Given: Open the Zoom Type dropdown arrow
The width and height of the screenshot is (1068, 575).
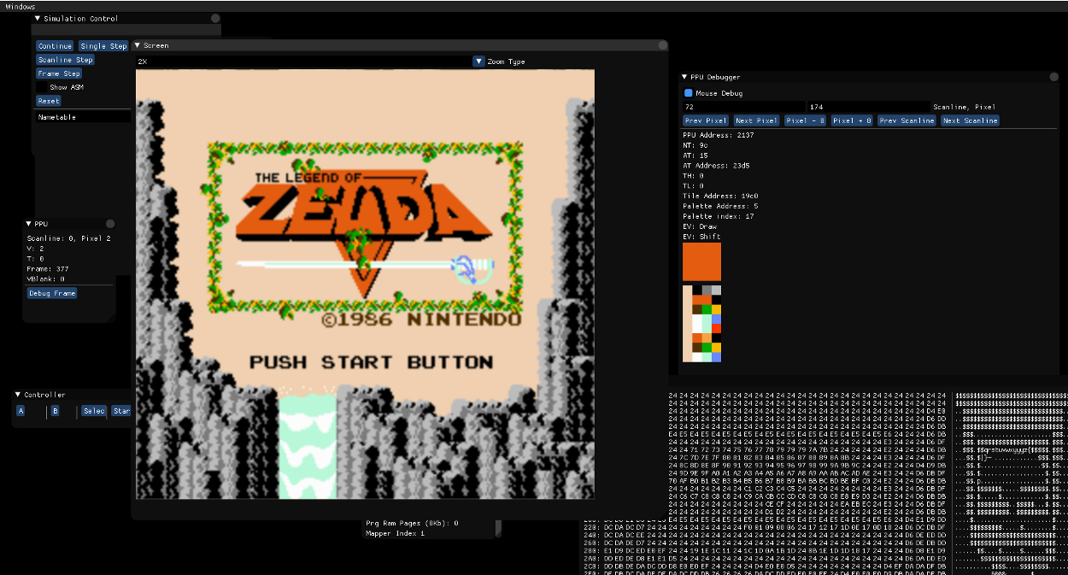Looking at the screenshot, I should click(478, 62).
